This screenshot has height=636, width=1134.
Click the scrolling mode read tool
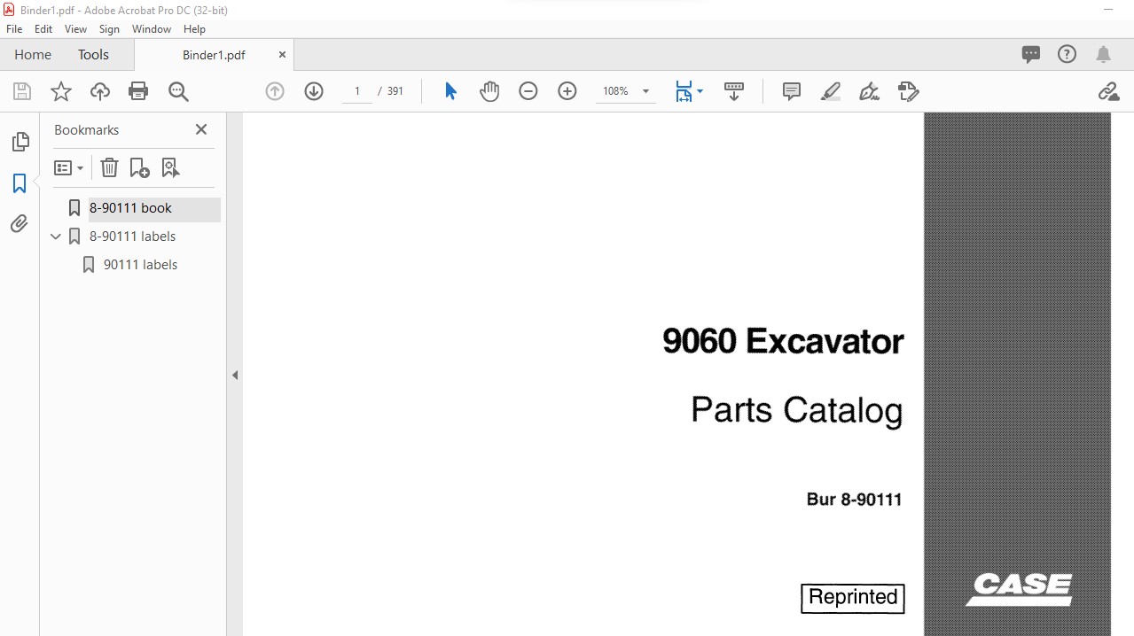click(x=734, y=91)
